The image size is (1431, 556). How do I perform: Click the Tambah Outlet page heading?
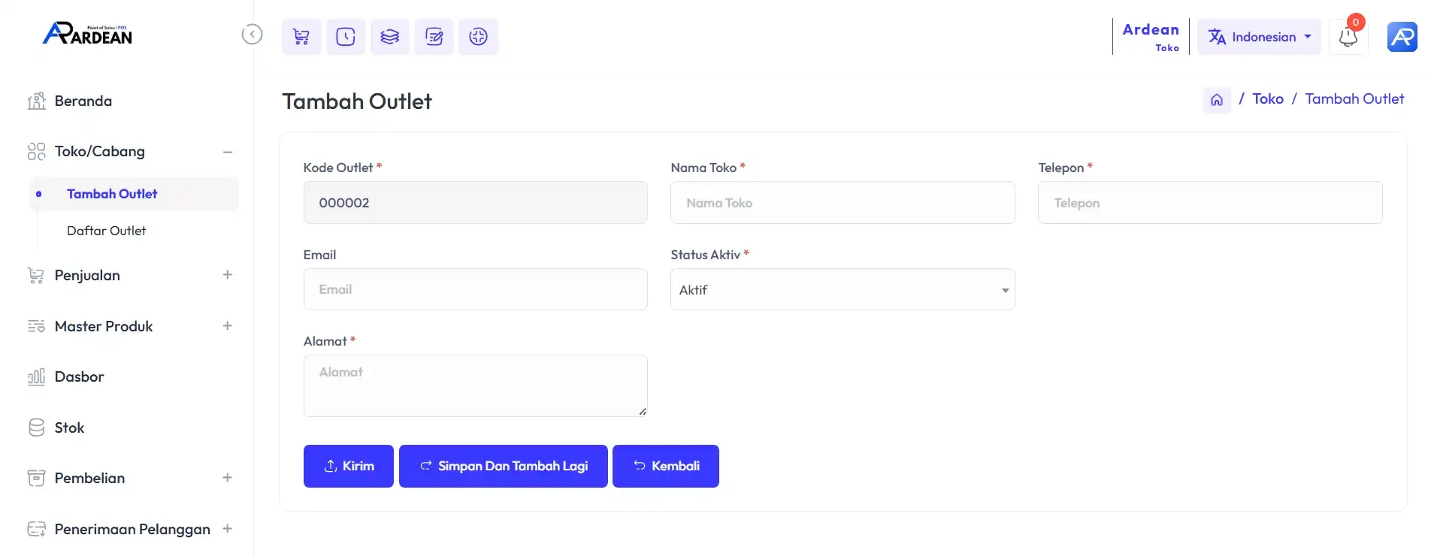tap(357, 101)
